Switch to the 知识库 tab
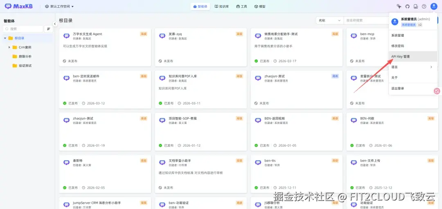The width and height of the screenshot is (442, 209). point(221,7)
